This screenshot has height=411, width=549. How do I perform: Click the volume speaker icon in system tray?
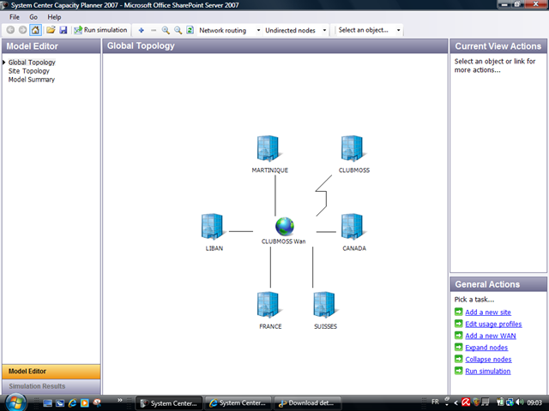coord(520,402)
